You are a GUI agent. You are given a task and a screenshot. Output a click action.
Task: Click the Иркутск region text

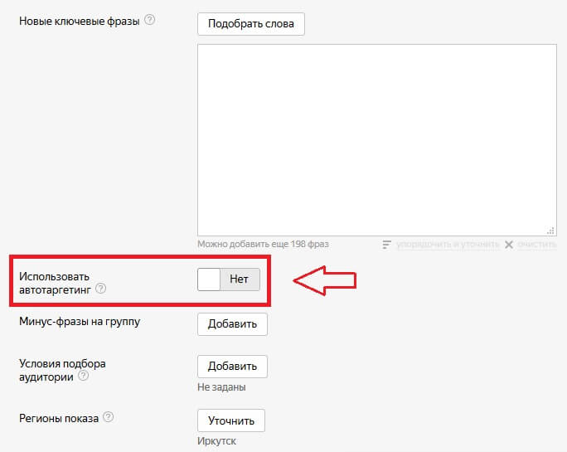pos(216,441)
